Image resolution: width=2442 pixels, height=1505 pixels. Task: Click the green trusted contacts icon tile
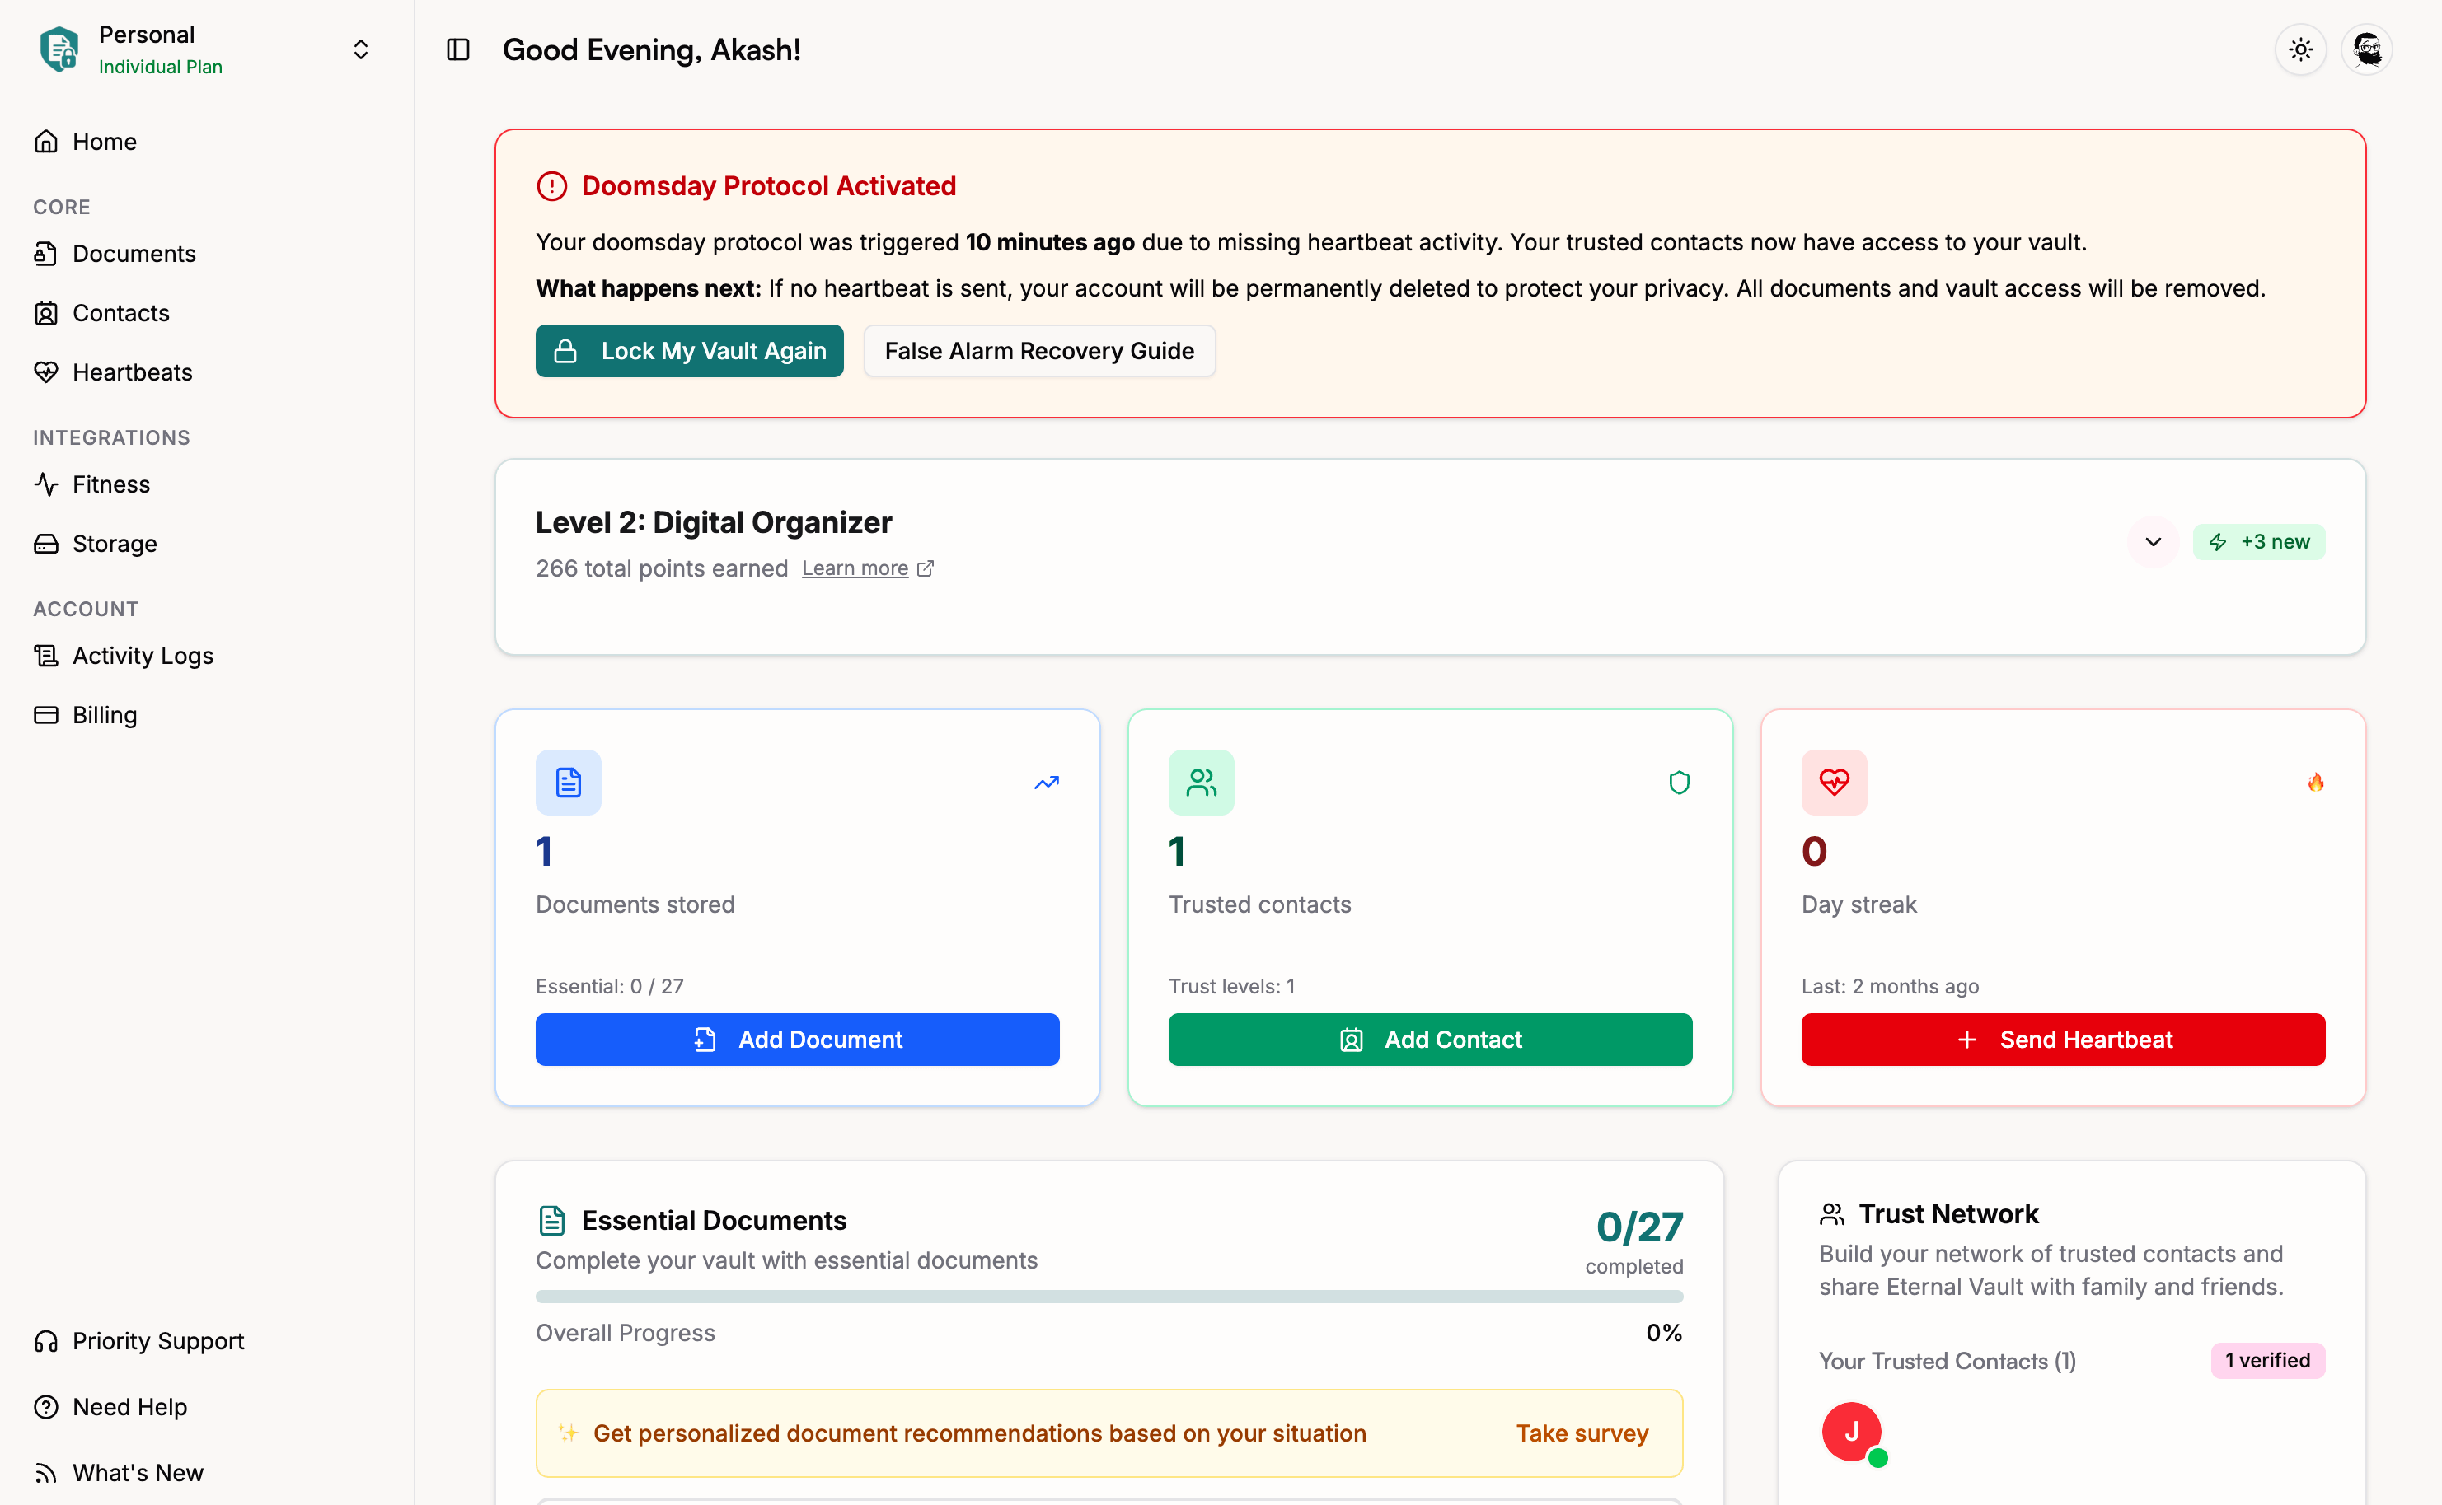pos(1201,783)
